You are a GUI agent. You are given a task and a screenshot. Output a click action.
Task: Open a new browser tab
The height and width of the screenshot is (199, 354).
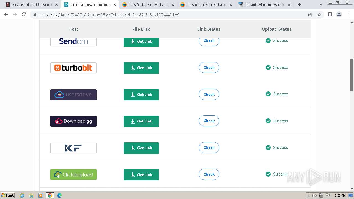(300, 5)
